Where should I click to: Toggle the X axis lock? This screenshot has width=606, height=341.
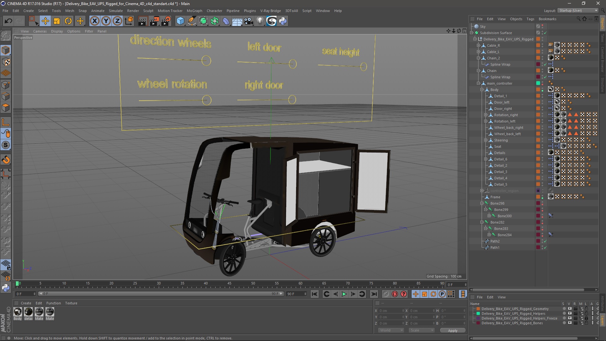point(94,21)
